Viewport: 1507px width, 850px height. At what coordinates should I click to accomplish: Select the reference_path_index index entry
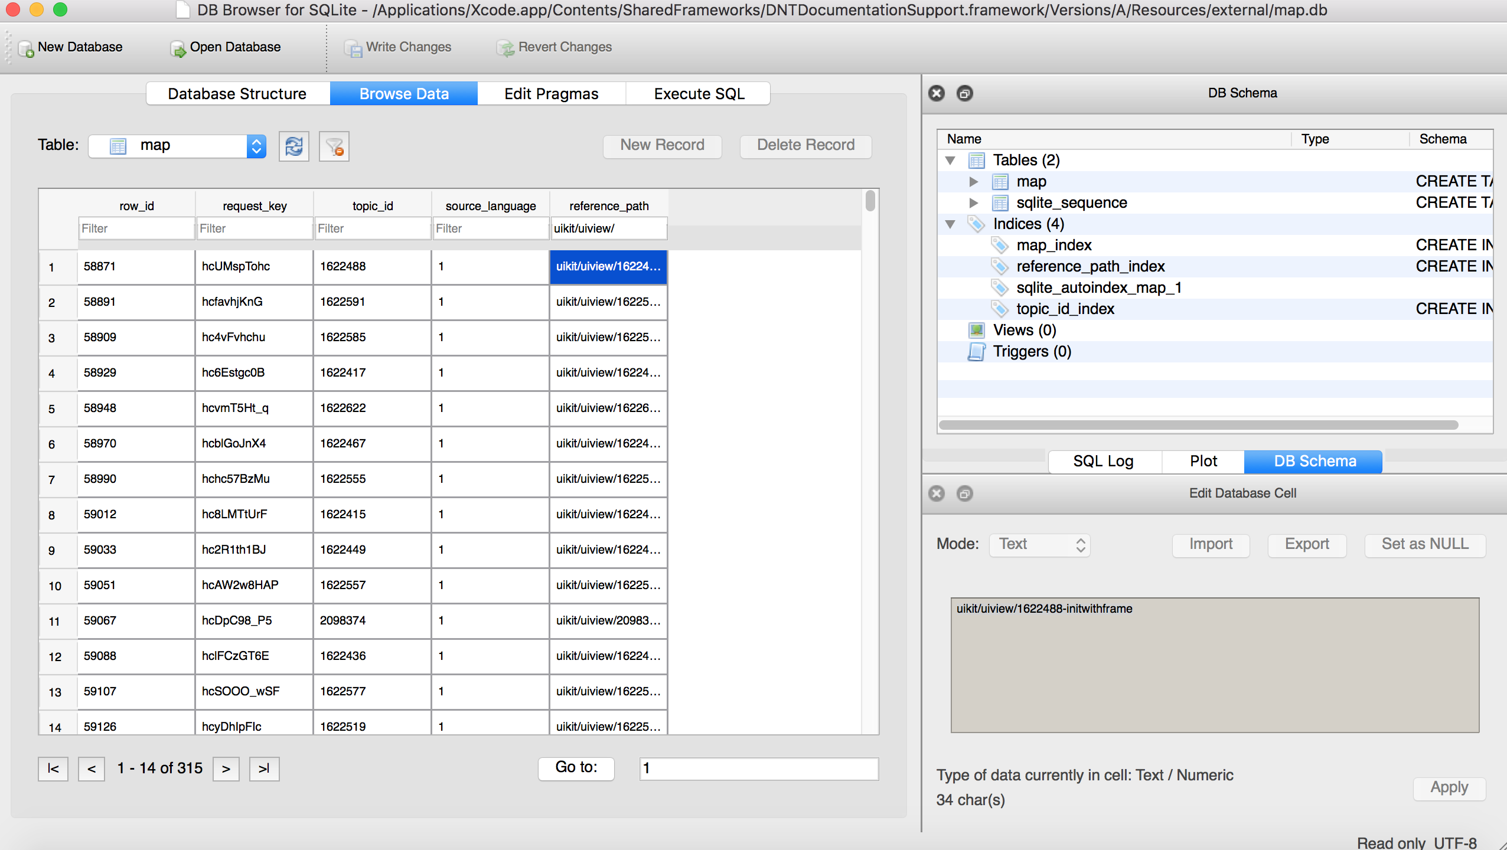pyautogui.click(x=1090, y=267)
